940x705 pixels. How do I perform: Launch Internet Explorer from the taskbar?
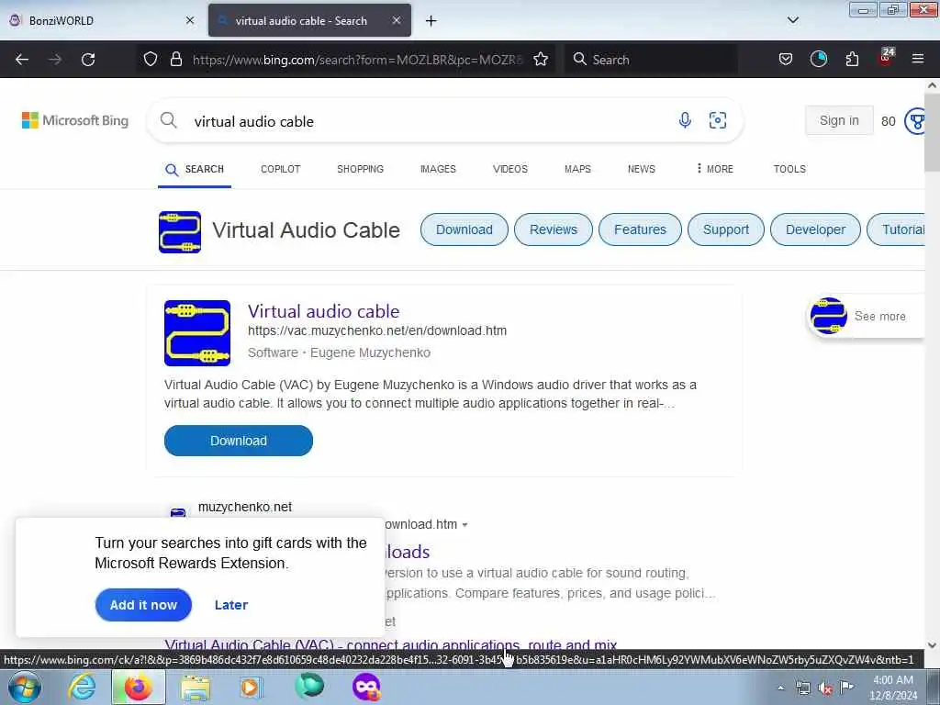[x=82, y=687]
